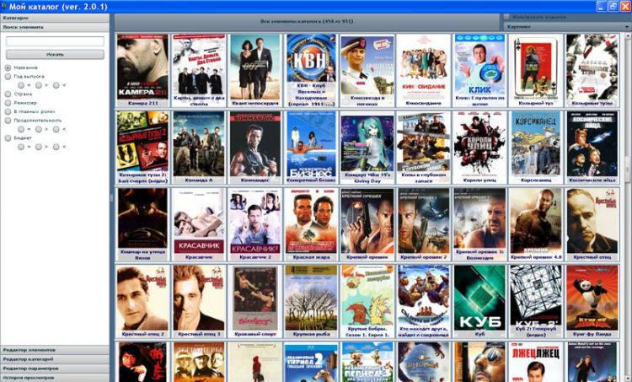Screen dimensions: 632x382
Task: Open the Карты, деньги и два ствола poster
Action: pos(199,67)
